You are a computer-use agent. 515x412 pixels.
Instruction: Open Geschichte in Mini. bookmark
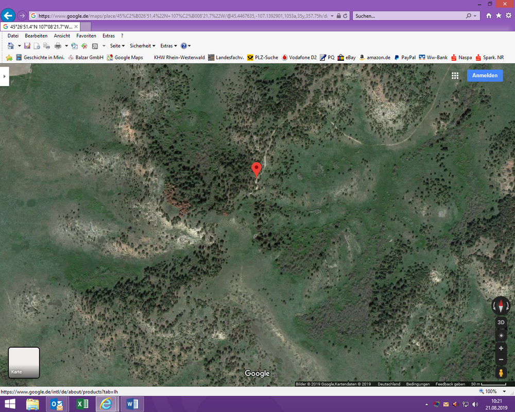[40, 58]
